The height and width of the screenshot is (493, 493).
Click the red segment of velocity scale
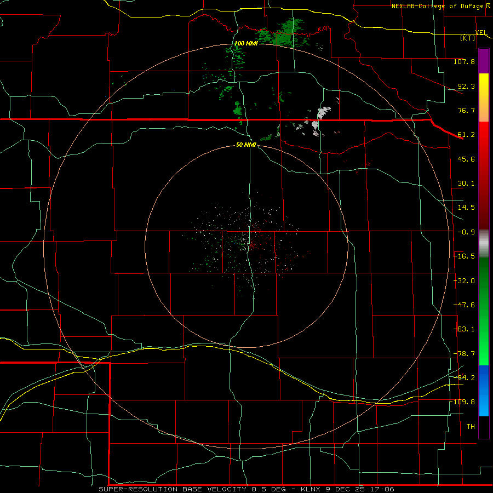click(x=484, y=175)
